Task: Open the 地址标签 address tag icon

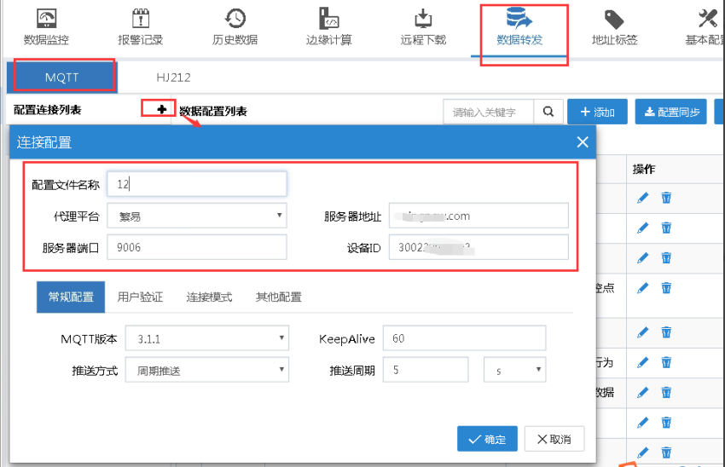Action: point(613,20)
